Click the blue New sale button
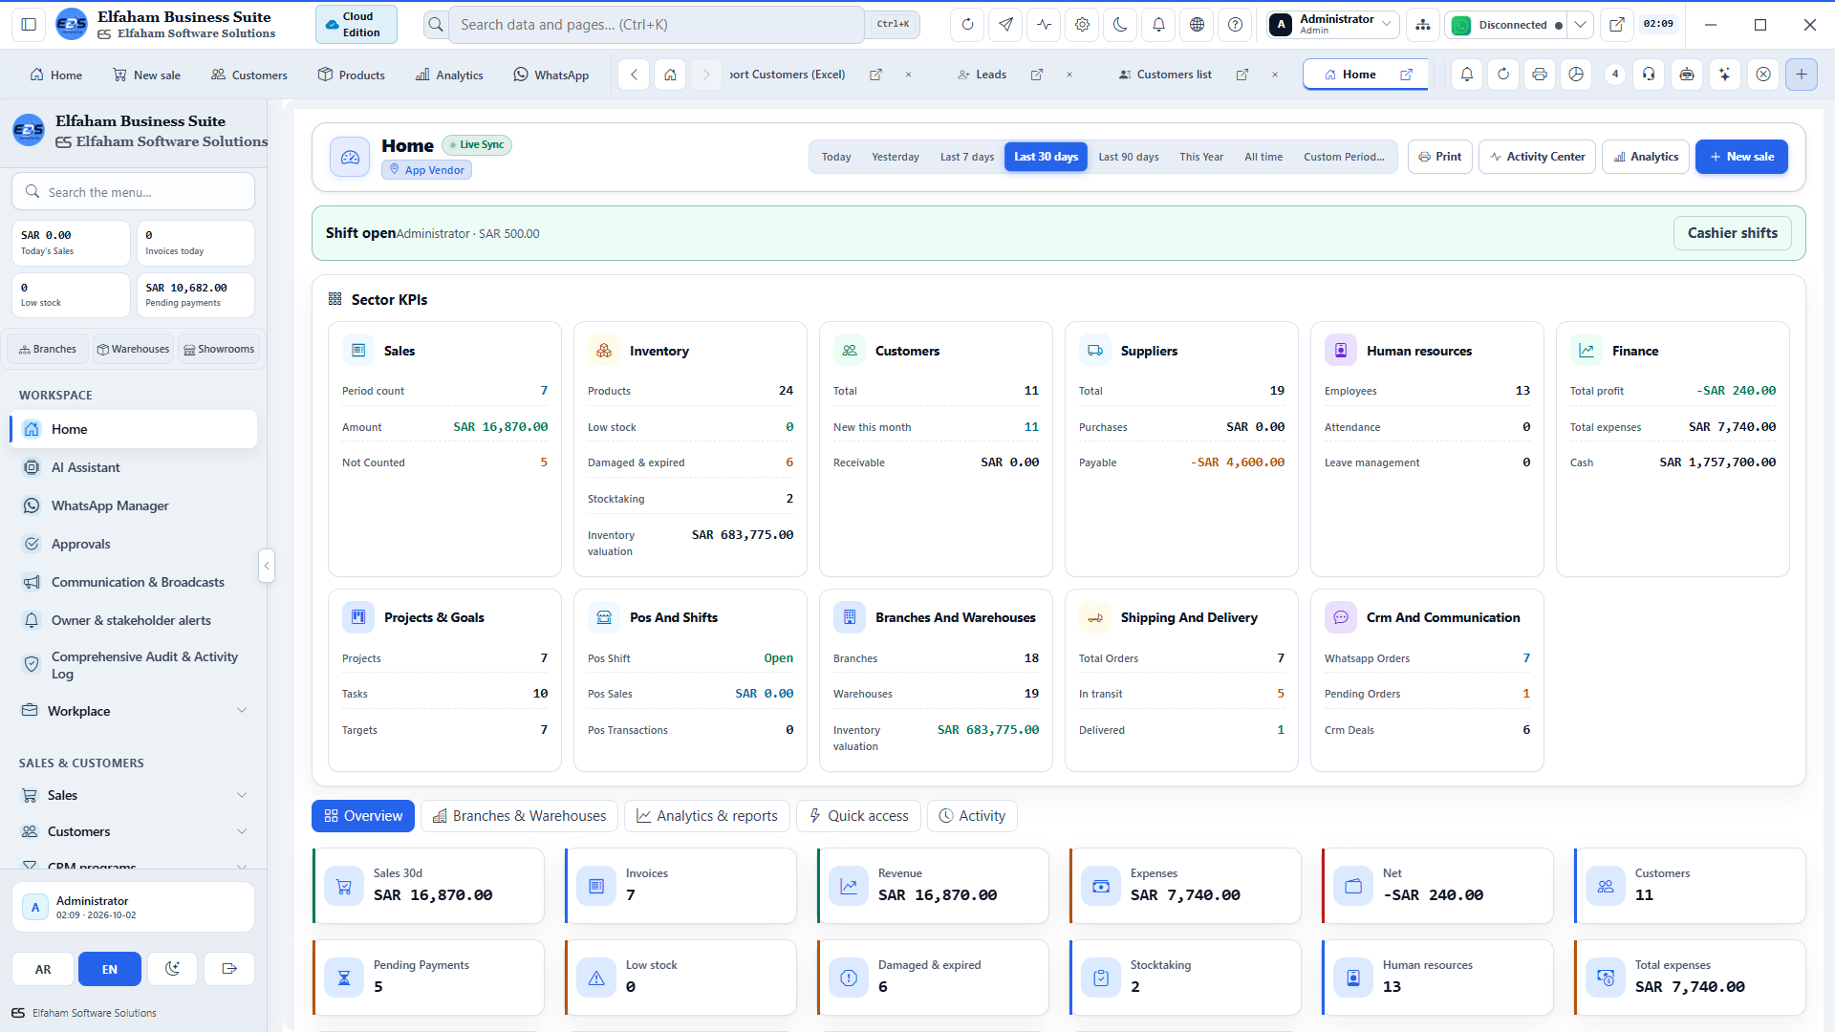The height and width of the screenshot is (1032, 1835). (x=1741, y=157)
